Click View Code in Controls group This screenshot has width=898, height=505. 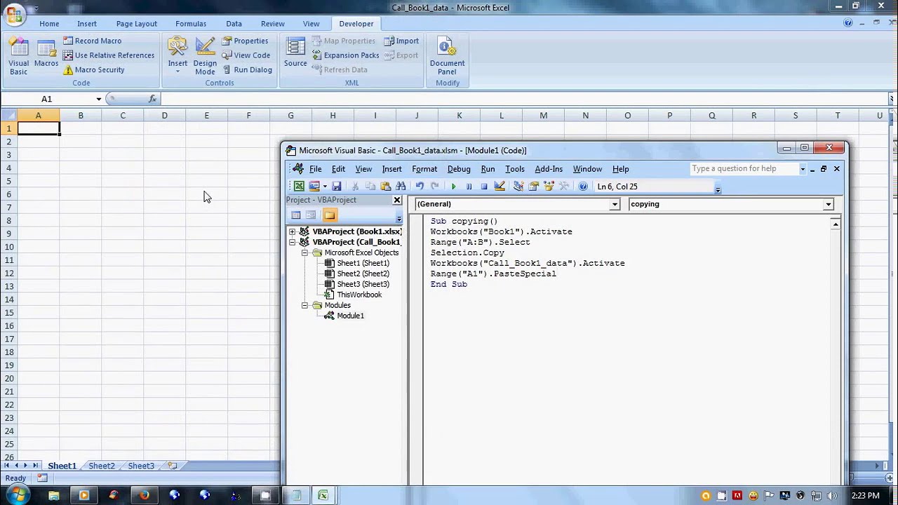246,55
